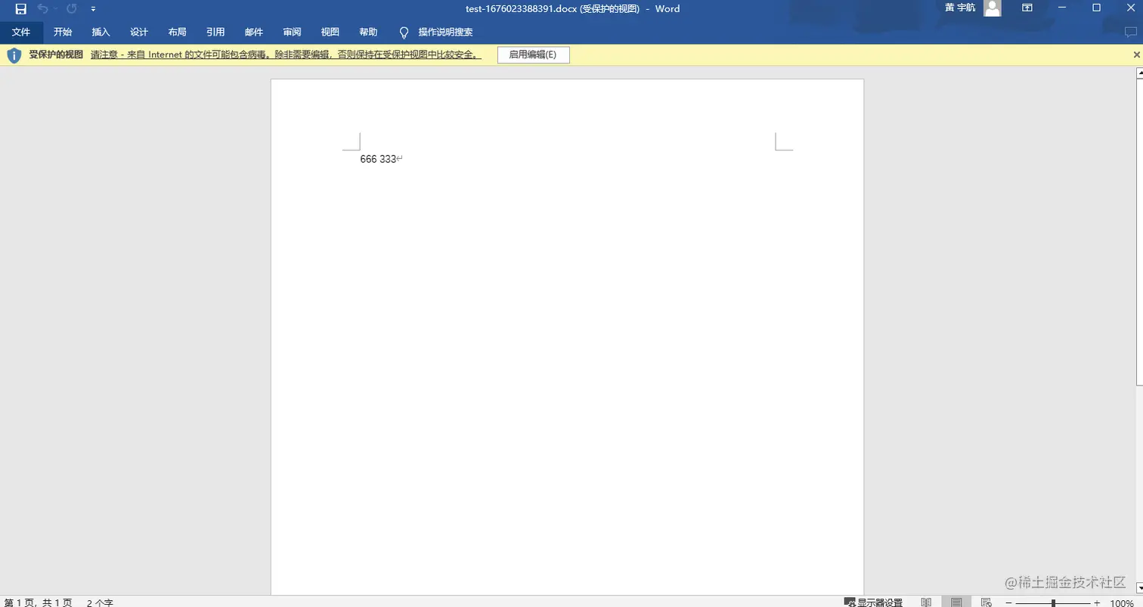
Task: Switch to Web Layout view icon
Action: pyautogui.click(x=986, y=602)
